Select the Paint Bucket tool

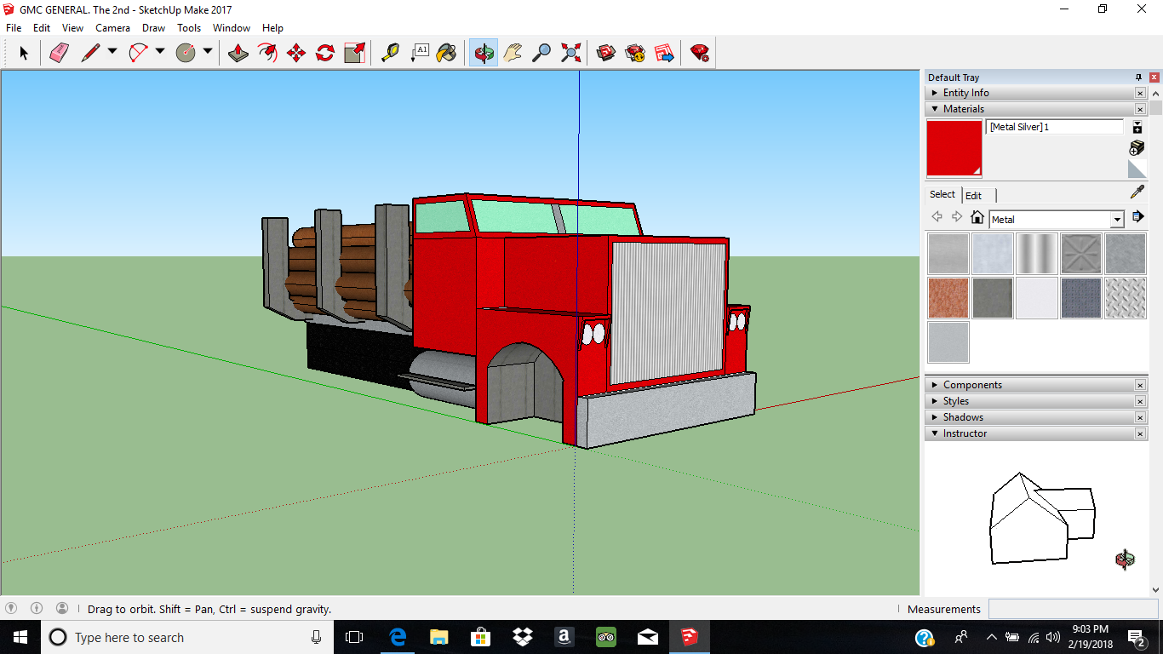(446, 53)
